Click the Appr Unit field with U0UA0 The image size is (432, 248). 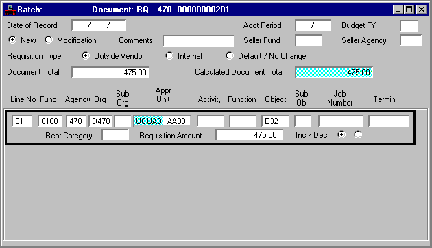pos(163,121)
